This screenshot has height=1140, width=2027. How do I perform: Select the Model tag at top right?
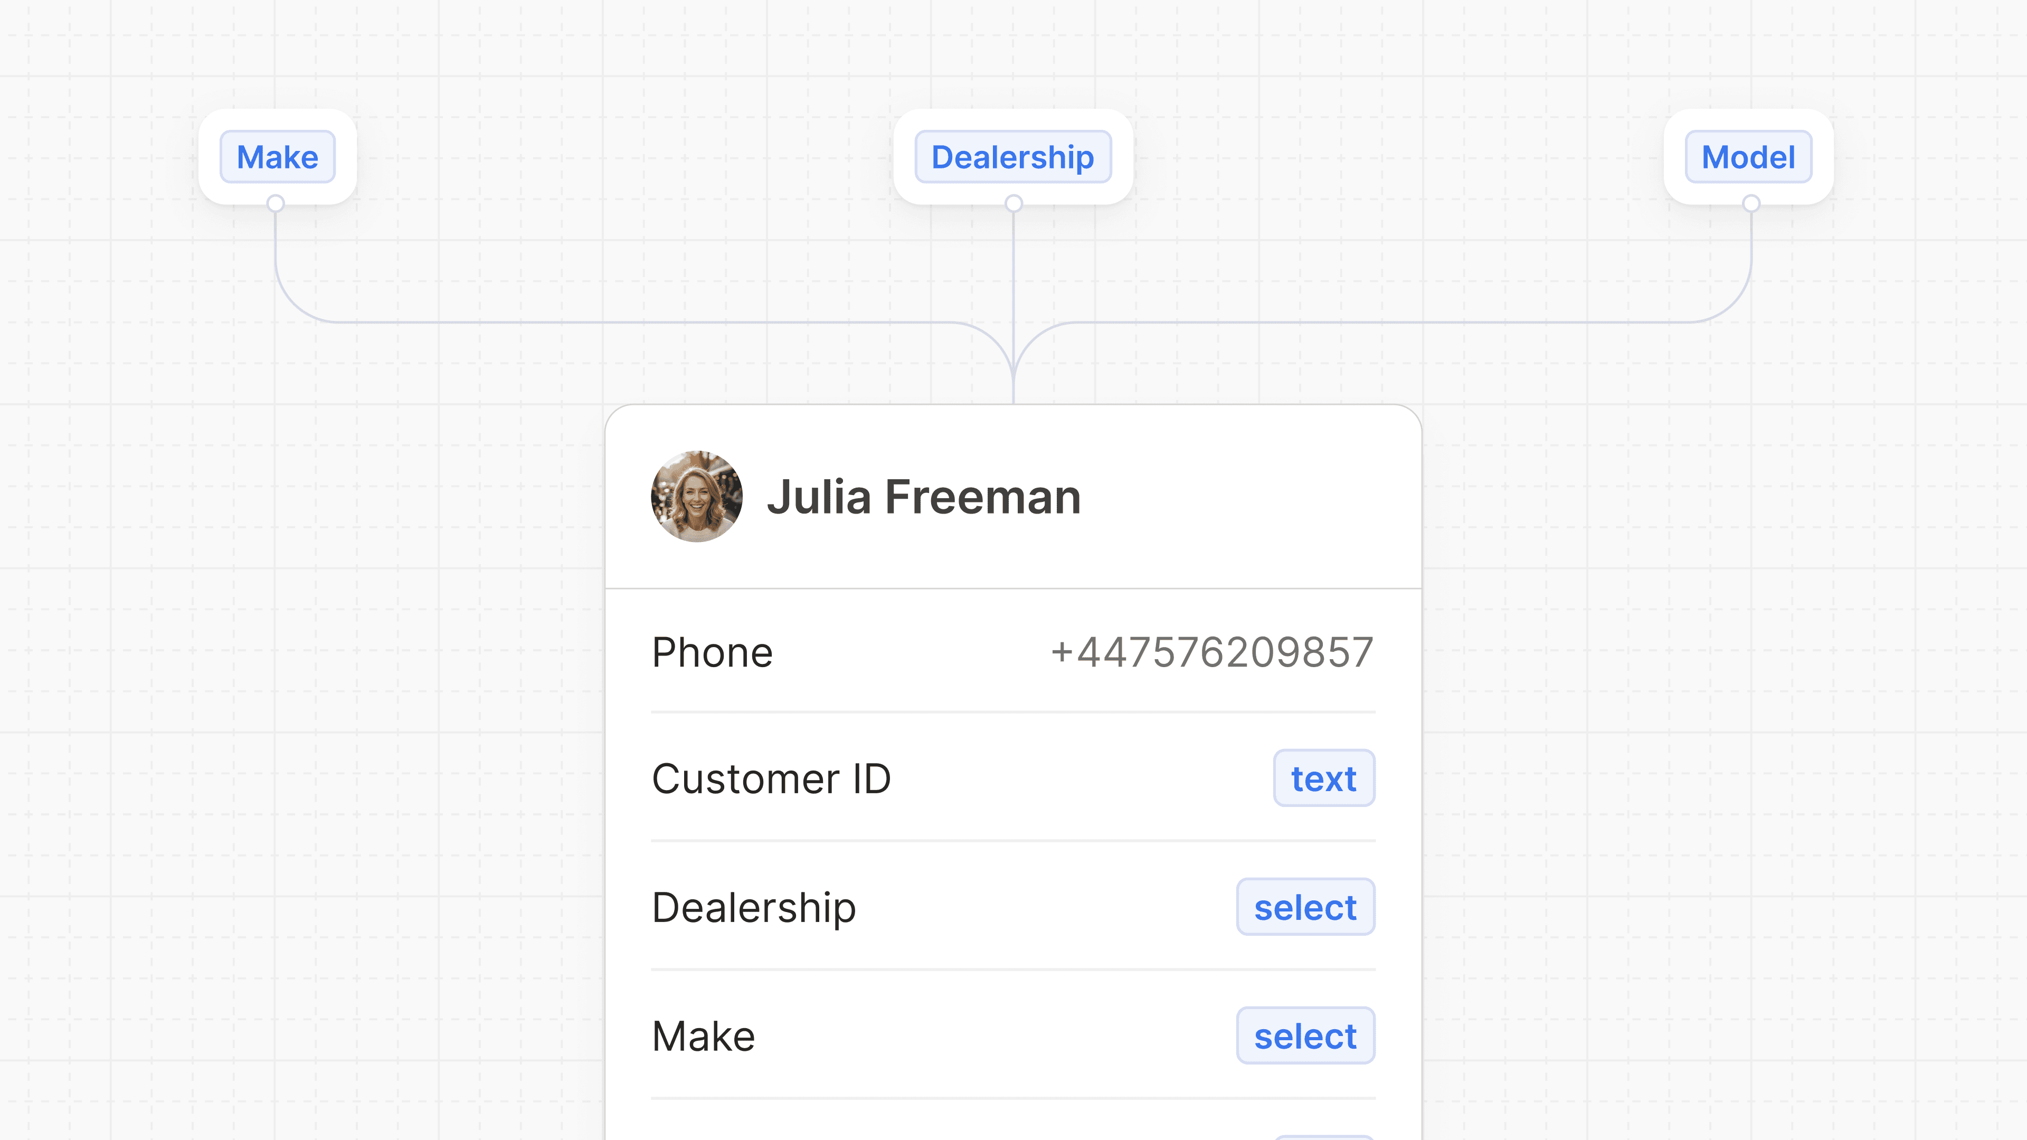[1748, 157]
